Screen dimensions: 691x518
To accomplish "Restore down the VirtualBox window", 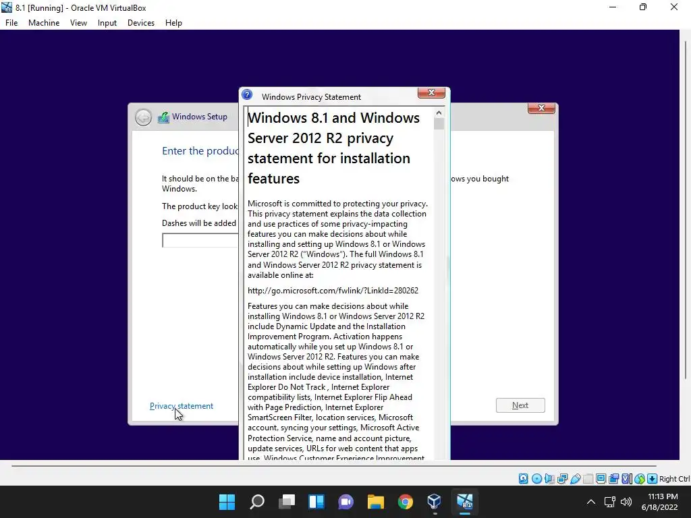I will click(643, 7).
